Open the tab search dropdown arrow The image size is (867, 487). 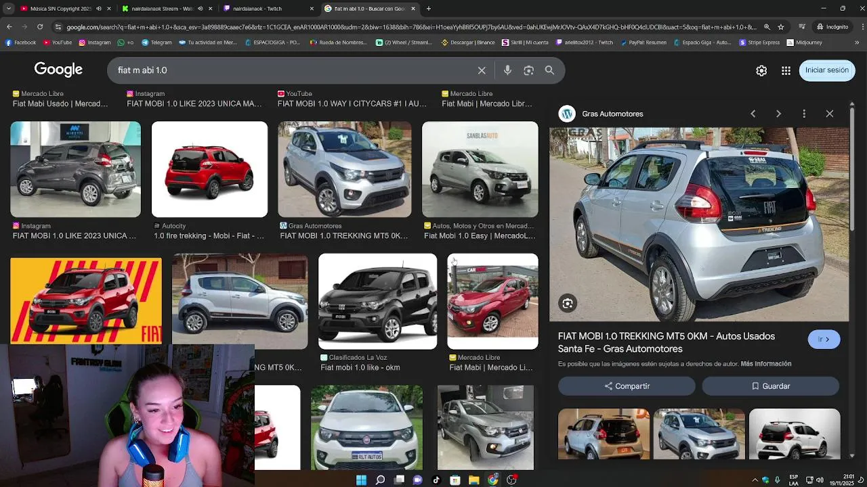(9, 9)
